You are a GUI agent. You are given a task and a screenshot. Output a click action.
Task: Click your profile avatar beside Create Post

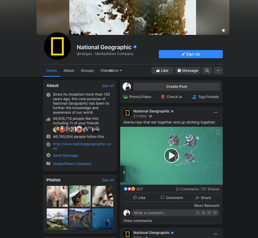127,87
